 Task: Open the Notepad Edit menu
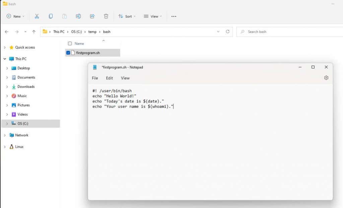click(x=109, y=78)
